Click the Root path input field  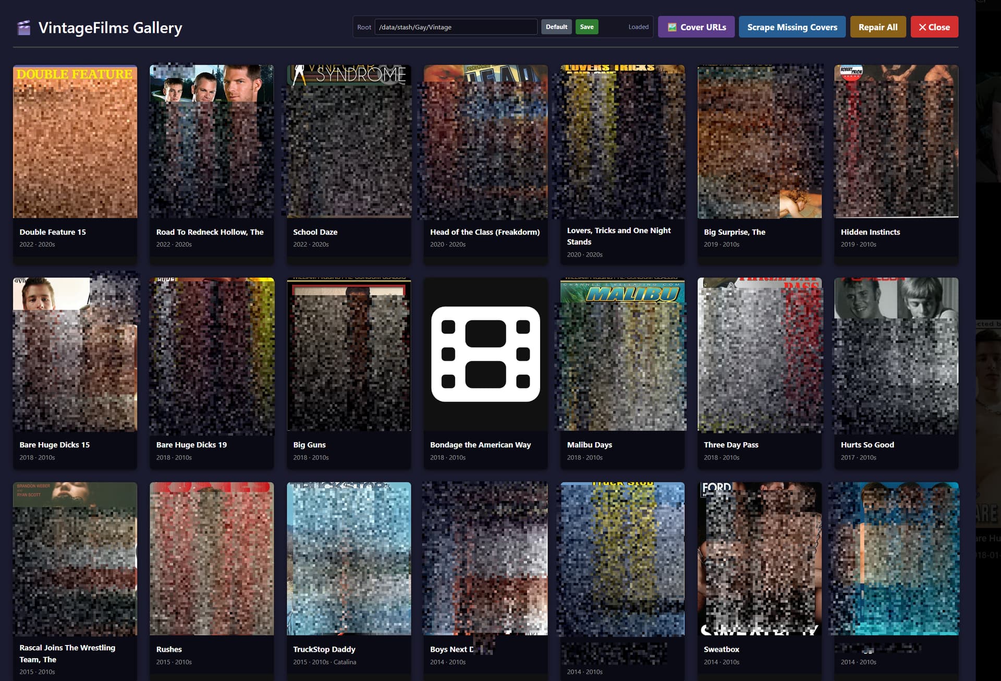tap(456, 27)
